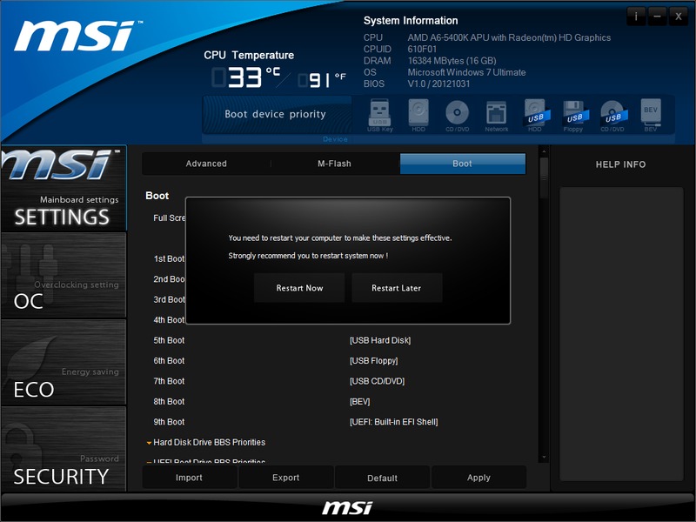Switch to the Advanced tab
The width and height of the screenshot is (696, 522).
coord(206,164)
